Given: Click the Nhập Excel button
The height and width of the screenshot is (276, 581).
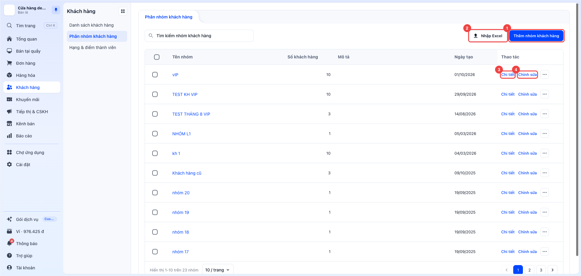Looking at the screenshot, I should pyautogui.click(x=488, y=36).
